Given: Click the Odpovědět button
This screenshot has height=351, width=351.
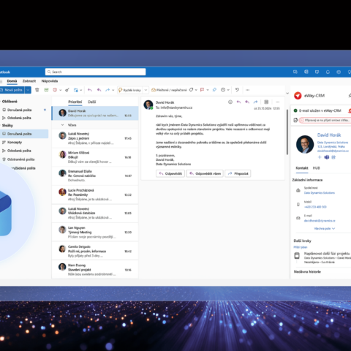Looking at the screenshot, I should pyautogui.click(x=170, y=173).
